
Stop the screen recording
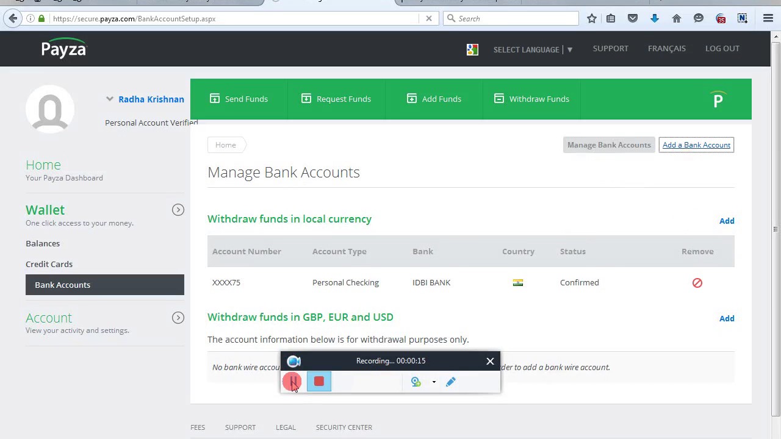(319, 382)
